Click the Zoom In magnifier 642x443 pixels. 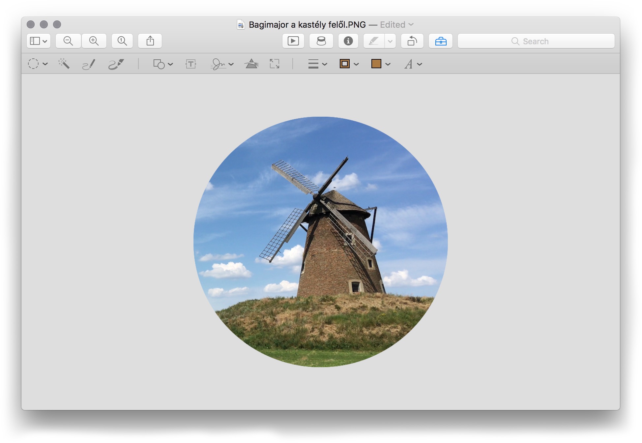94,41
